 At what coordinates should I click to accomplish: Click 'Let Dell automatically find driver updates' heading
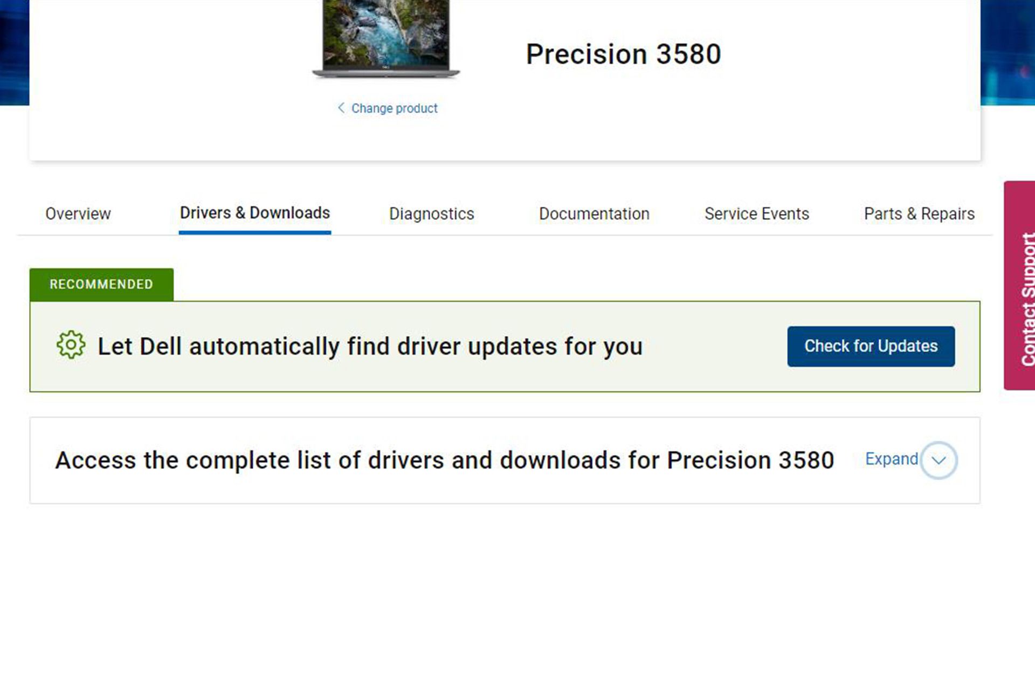click(370, 346)
